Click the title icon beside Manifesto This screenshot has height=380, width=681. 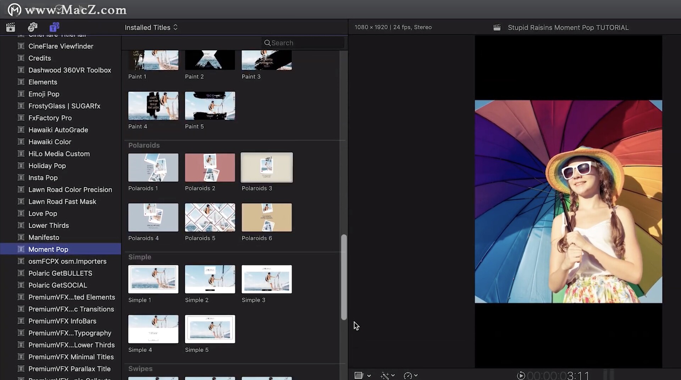(21, 237)
